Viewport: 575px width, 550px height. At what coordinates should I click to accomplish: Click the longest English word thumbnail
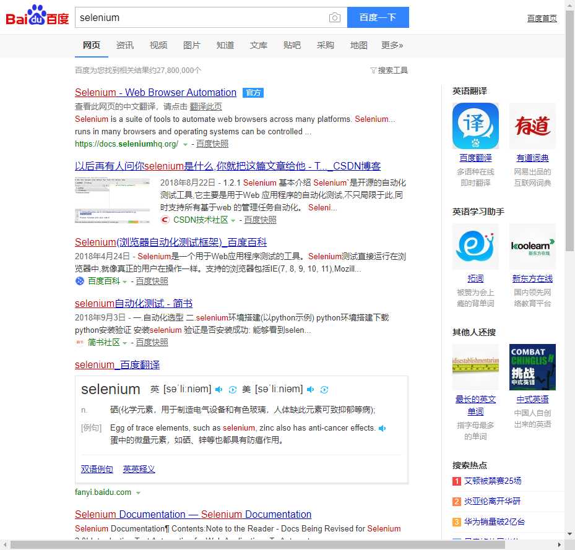(475, 367)
